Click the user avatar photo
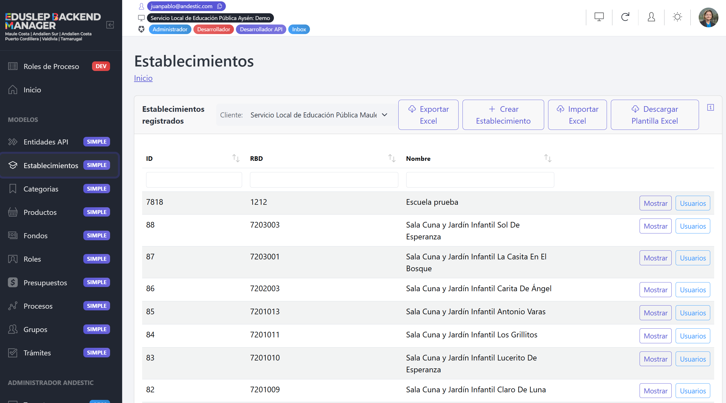Screen dimensions: 726x403 pos(708,17)
